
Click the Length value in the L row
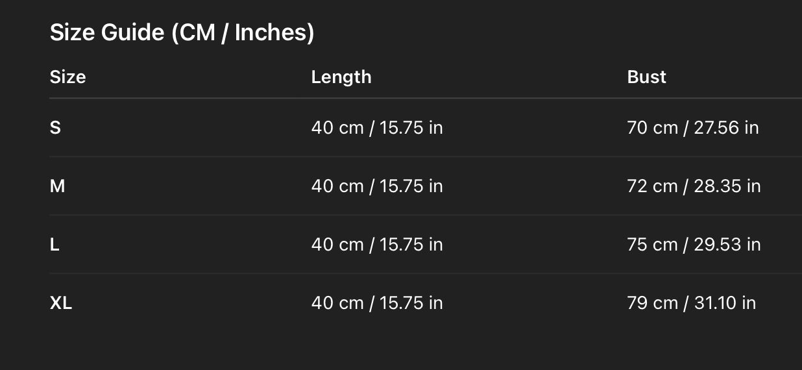[x=377, y=245]
